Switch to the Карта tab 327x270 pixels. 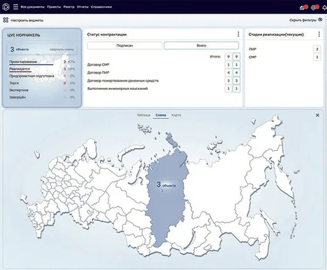pyautogui.click(x=176, y=115)
